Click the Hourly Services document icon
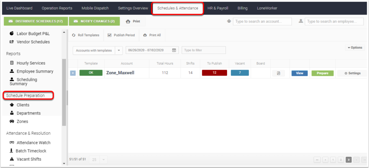 [12, 63]
